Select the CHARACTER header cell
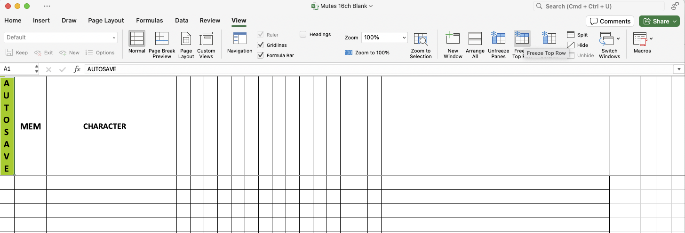 click(104, 126)
